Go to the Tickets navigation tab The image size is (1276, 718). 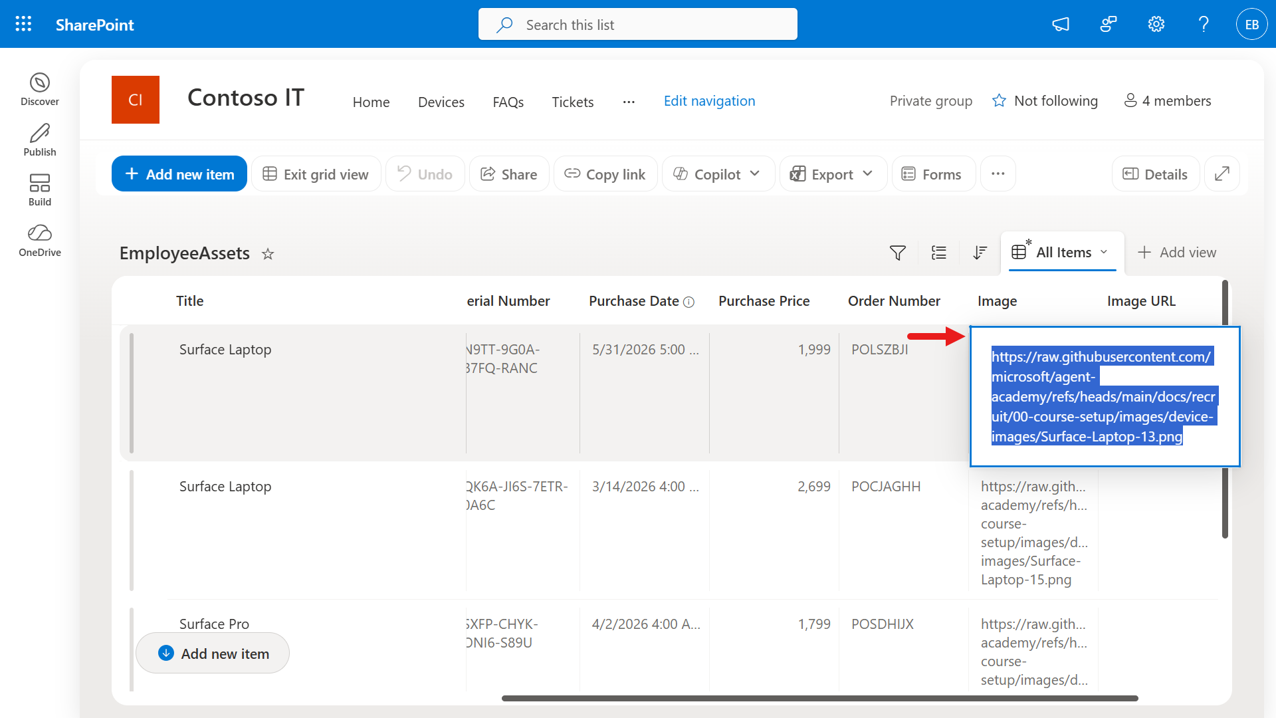[x=573, y=102]
